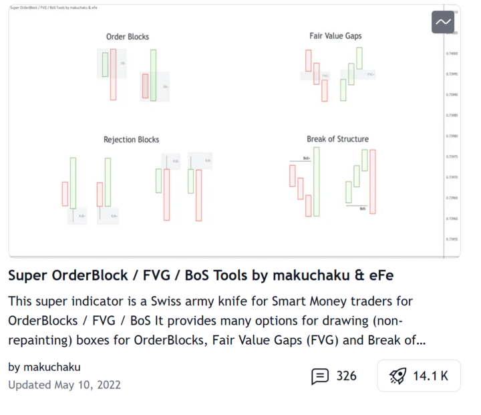481x415 pixels.
Task: Click the indicator script type wave icon
Action: 443,22
